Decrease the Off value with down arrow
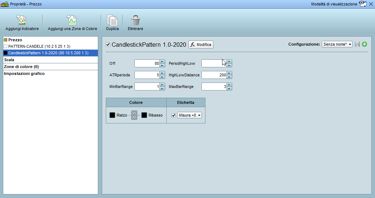 [x=162, y=65]
